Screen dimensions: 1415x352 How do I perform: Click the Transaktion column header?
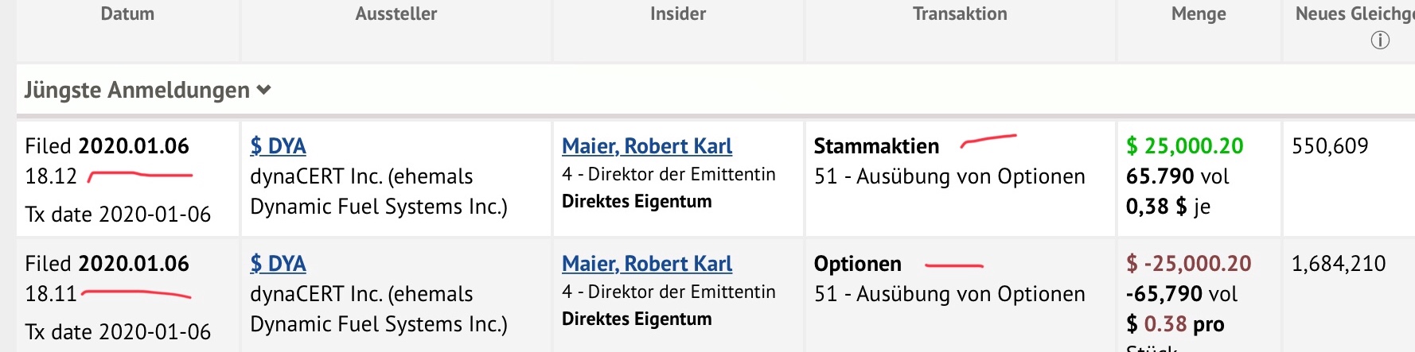pyautogui.click(x=960, y=14)
